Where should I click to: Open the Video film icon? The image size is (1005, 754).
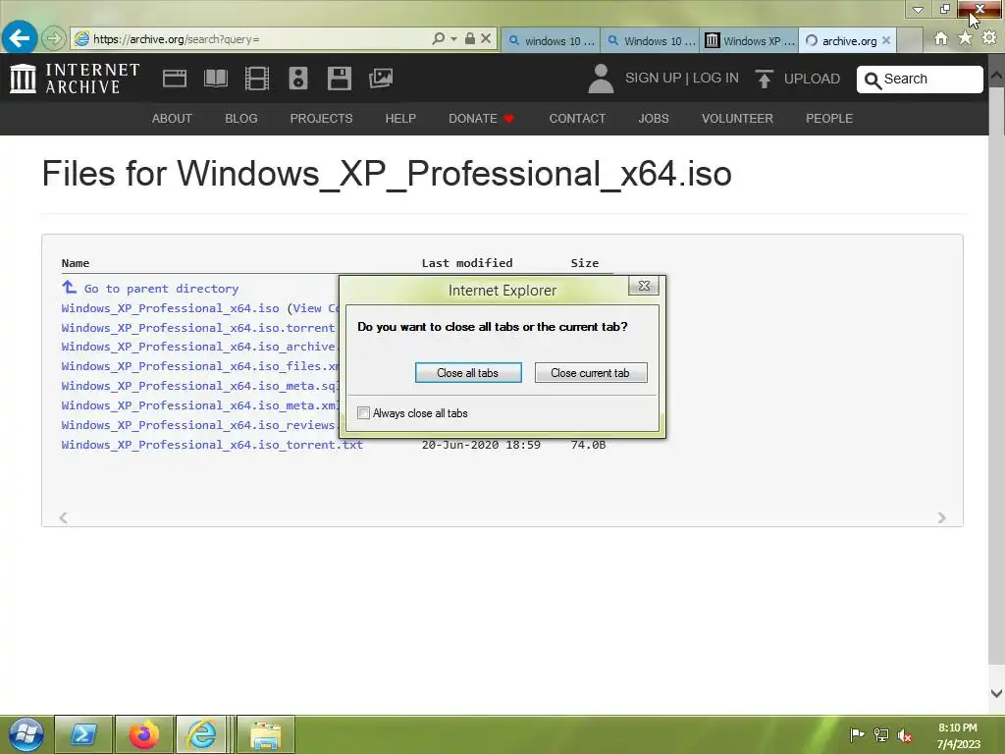[x=257, y=79]
